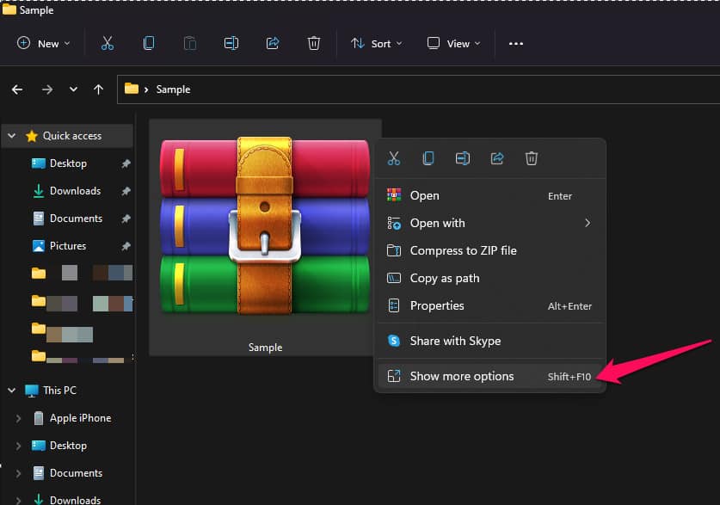Open the New dropdown in the toolbar
This screenshot has width=720, height=505.
(44, 43)
